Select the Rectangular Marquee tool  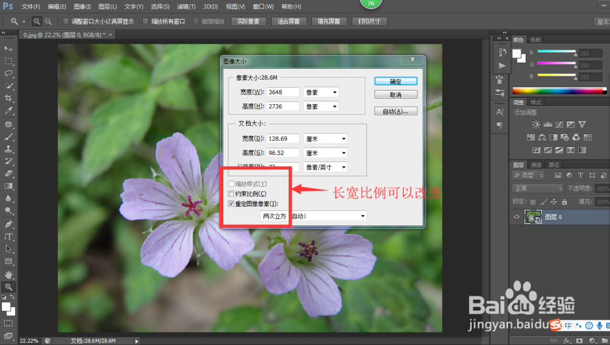9,61
